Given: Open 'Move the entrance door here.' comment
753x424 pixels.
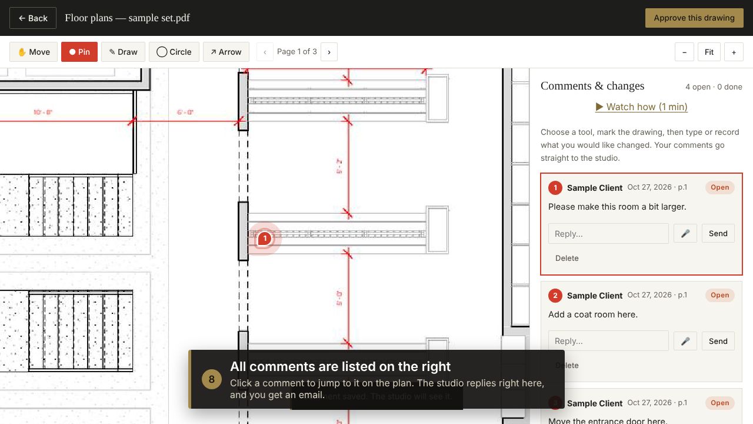Looking at the screenshot, I should 608,420.
